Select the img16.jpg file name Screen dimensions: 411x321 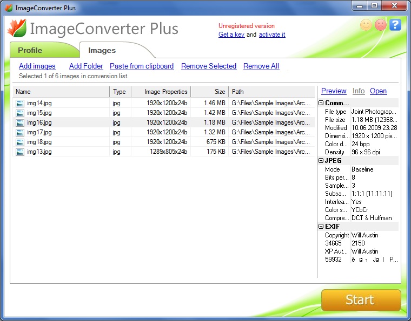[x=39, y=122]
